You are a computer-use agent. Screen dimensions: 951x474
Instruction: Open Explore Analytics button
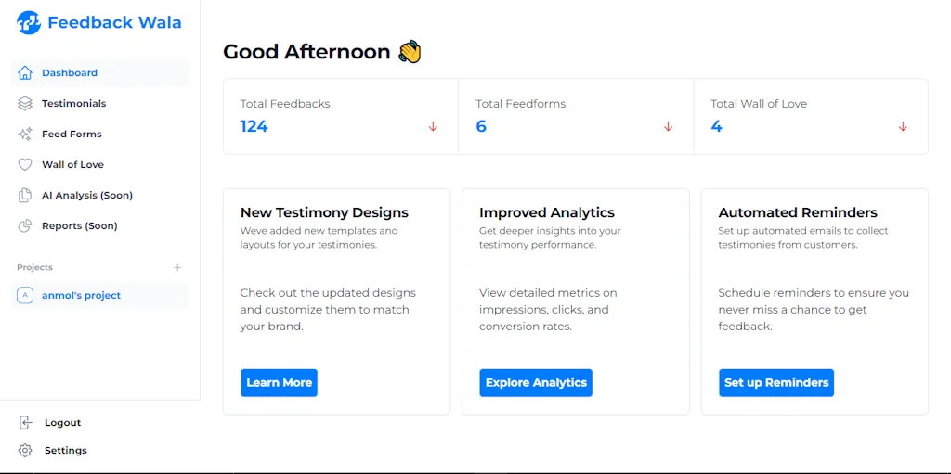pos(536,382)
